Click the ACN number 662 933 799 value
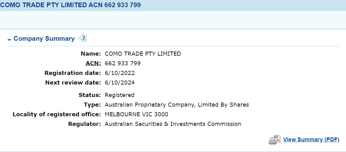 click(123, 63)
